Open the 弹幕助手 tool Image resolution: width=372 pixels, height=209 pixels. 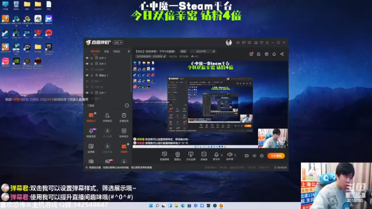(x=91, y=118)
